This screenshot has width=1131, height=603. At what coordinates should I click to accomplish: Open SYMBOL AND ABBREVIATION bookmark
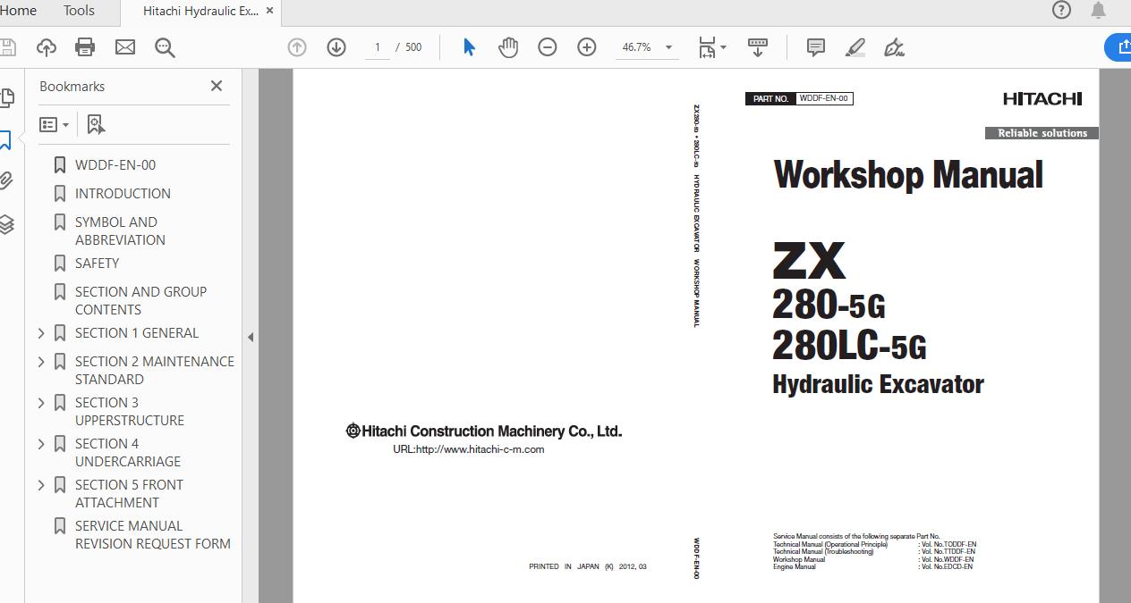120,231
